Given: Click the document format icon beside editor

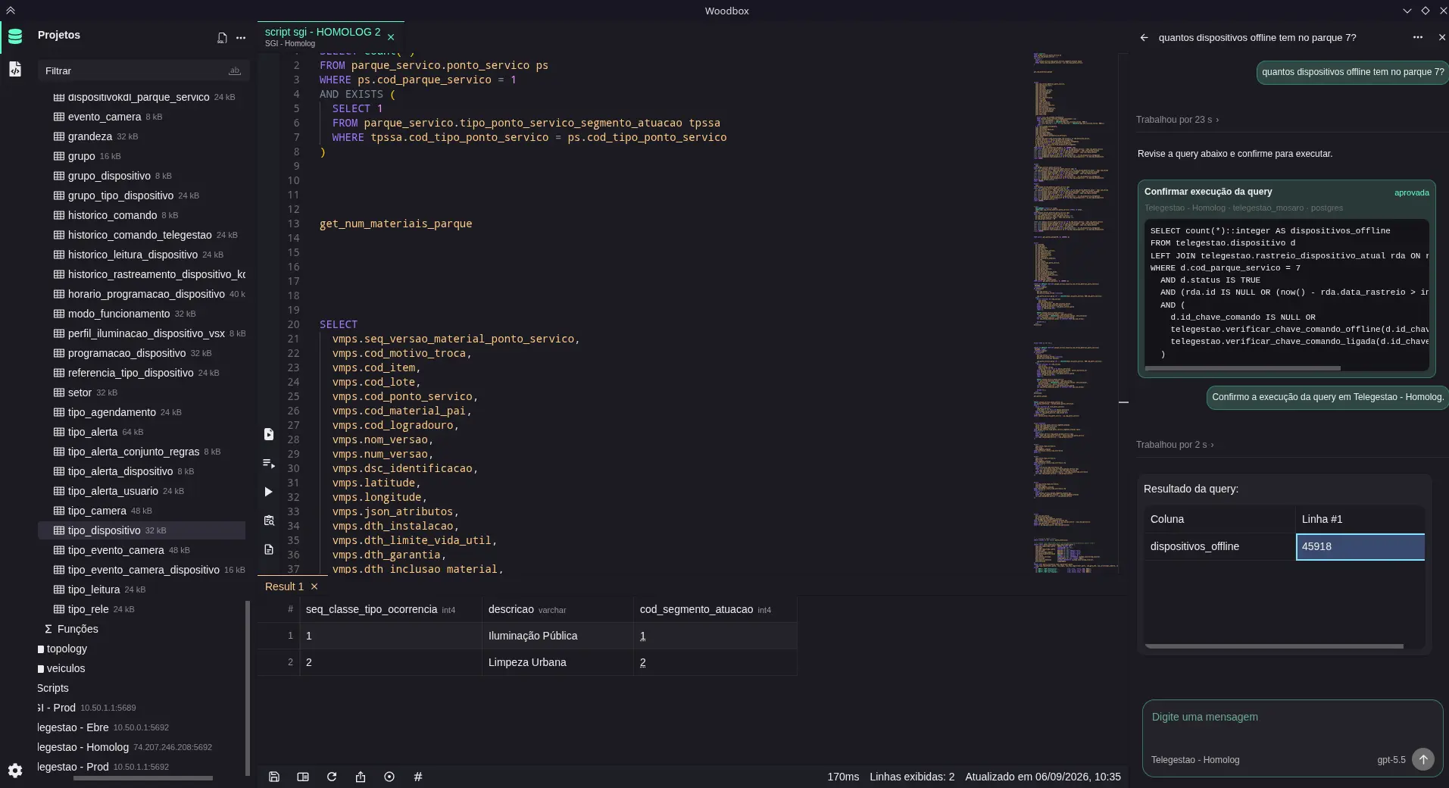Looking at the screenshot, I should 269,549.
